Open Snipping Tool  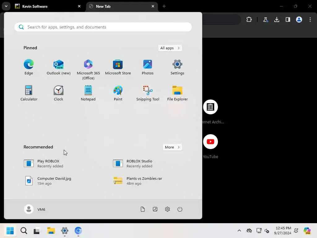pyautogui.click(x=148, y=93)
